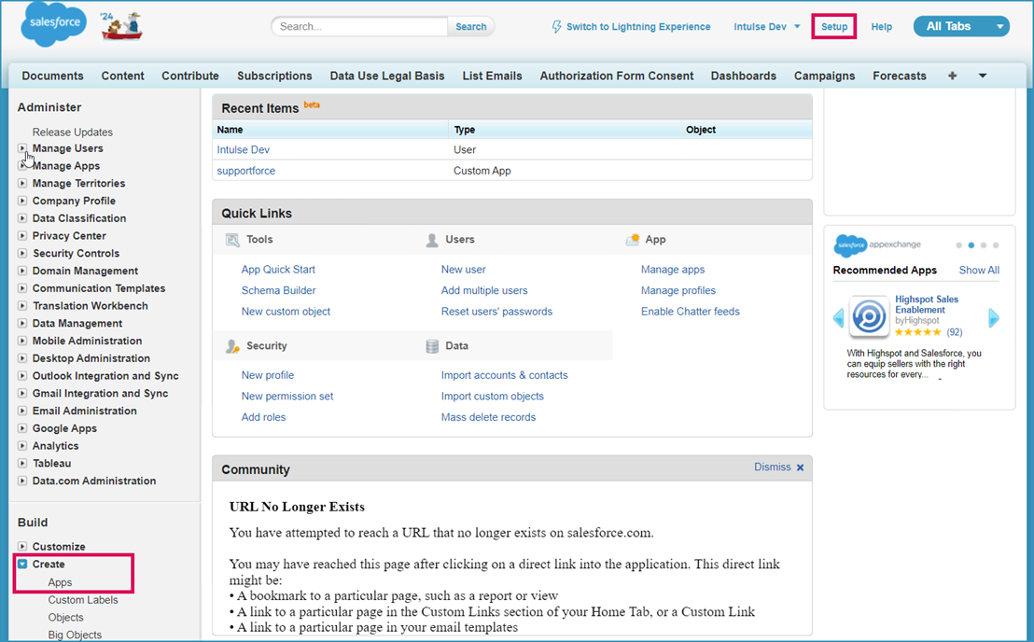1034x642 pixels.
Task: Click the AppExchange logo
Action: coord(877,245)
